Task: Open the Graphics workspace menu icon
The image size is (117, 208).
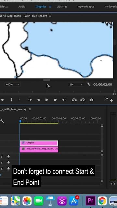Action: pos(50,6)
